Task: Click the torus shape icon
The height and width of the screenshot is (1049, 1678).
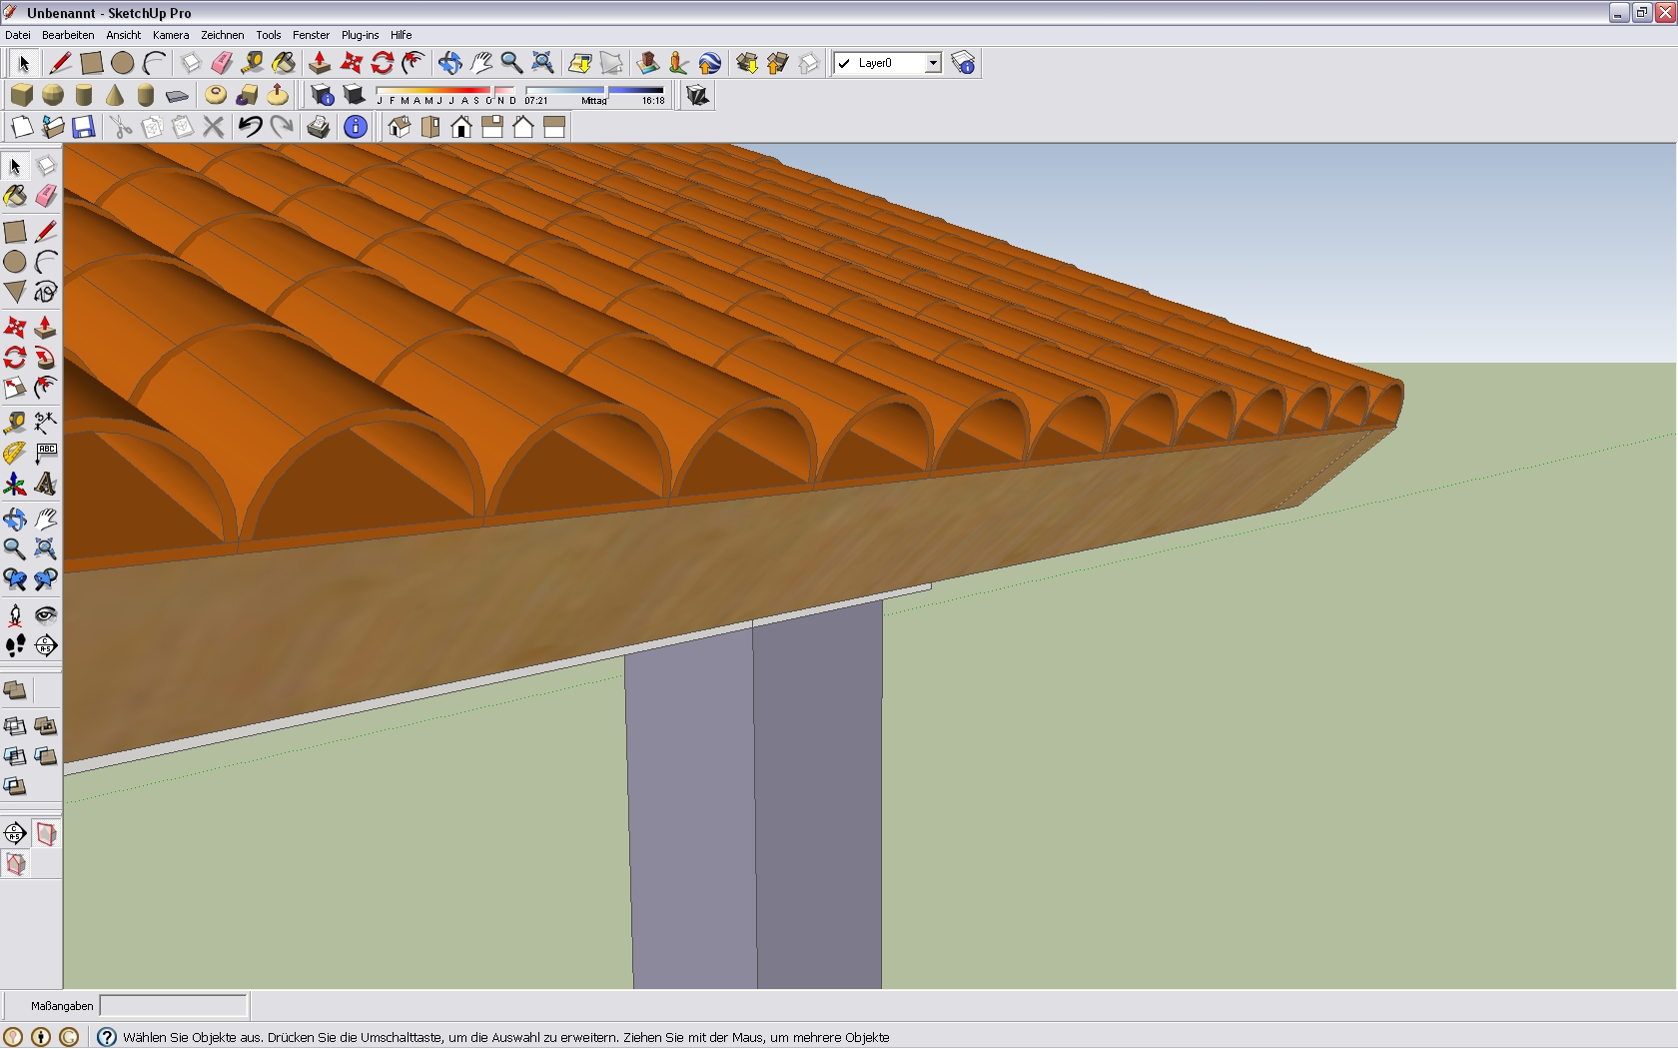Action: coord(215,95)
